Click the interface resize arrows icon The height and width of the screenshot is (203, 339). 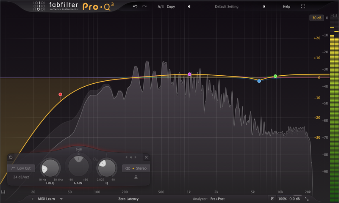(306, 199)
